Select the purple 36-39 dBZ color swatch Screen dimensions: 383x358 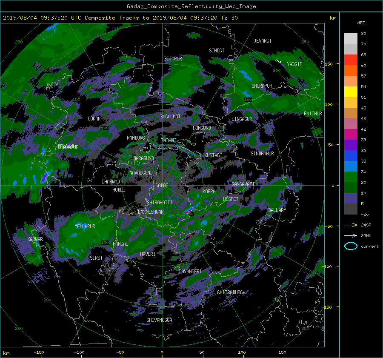pyautogui.click(x=351, y=145)
